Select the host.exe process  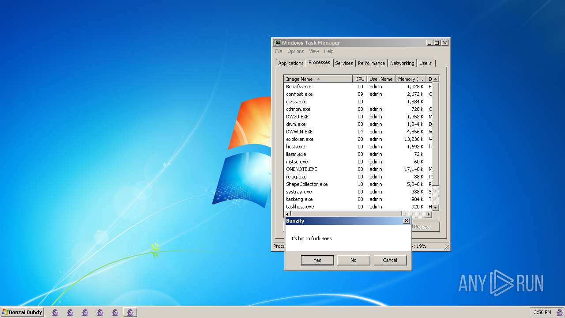[x=358, y=147]
